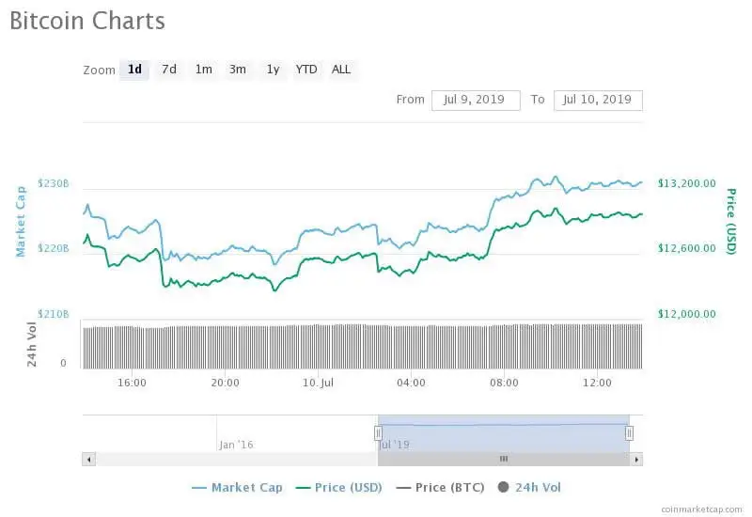Click the right navigator range handle
The image size is (752, 517).
click(629, 432)
